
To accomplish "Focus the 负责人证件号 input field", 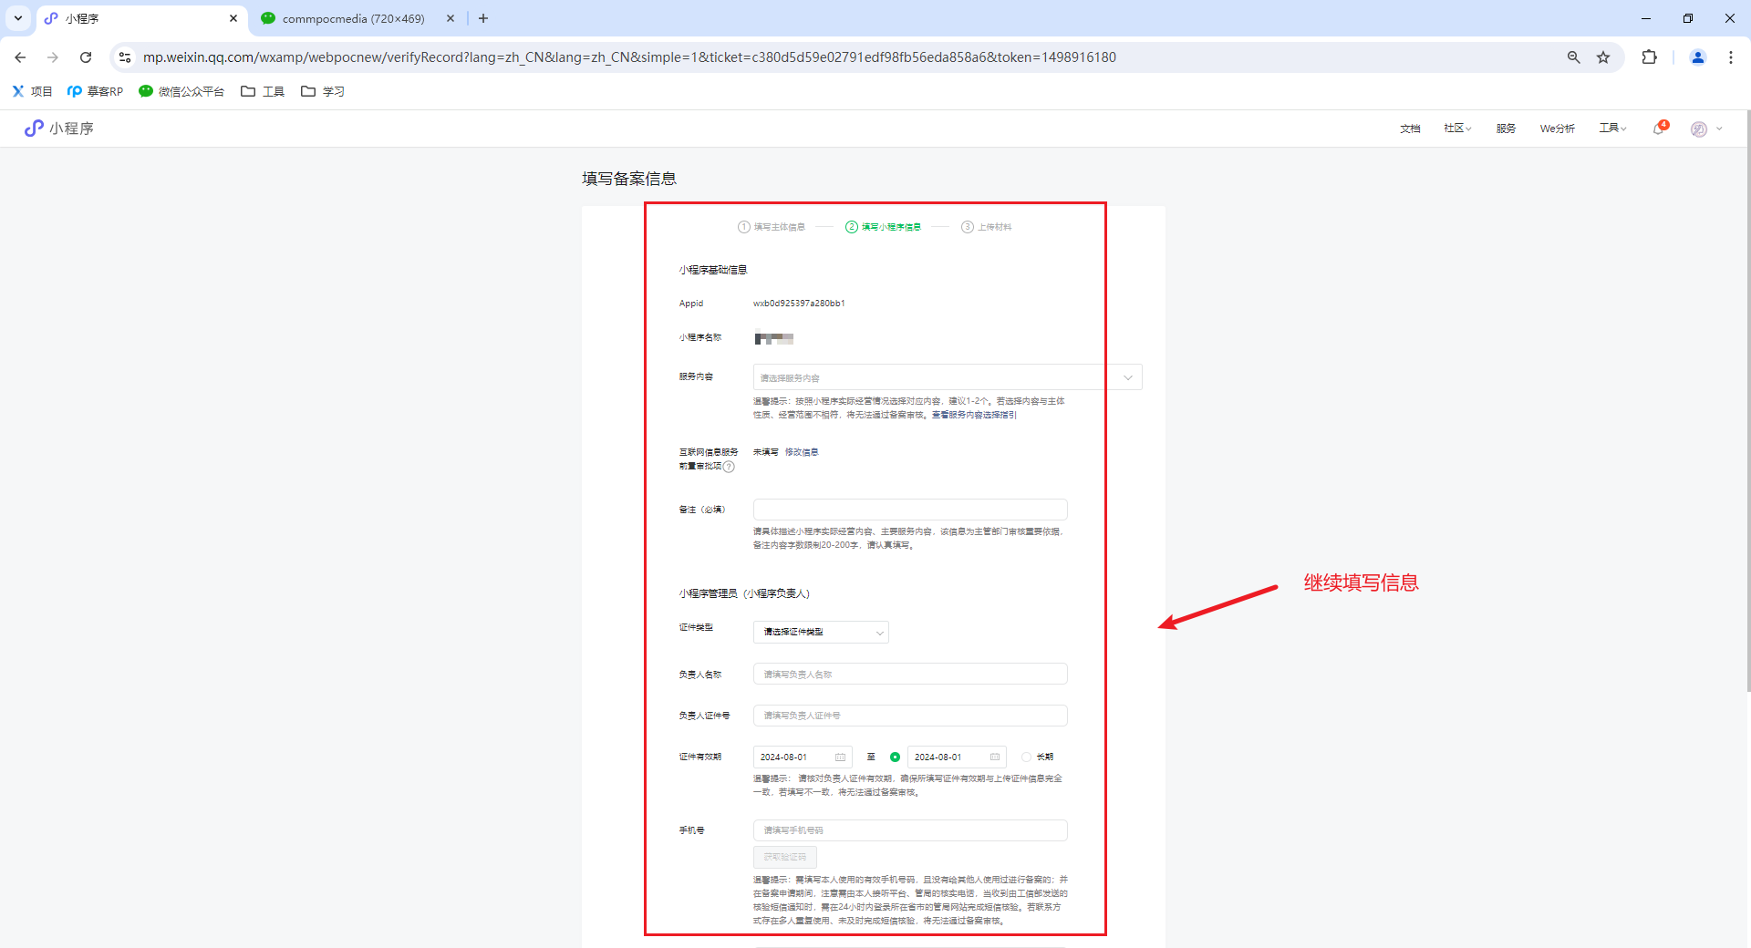I will 910,716.
